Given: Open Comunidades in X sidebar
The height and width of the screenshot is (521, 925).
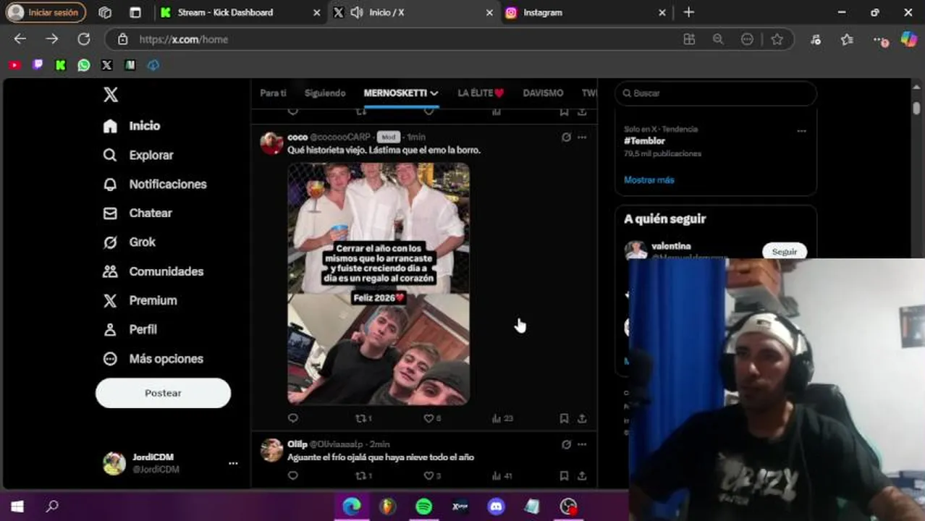Looking at the screenshot, I should click(153, 271).
